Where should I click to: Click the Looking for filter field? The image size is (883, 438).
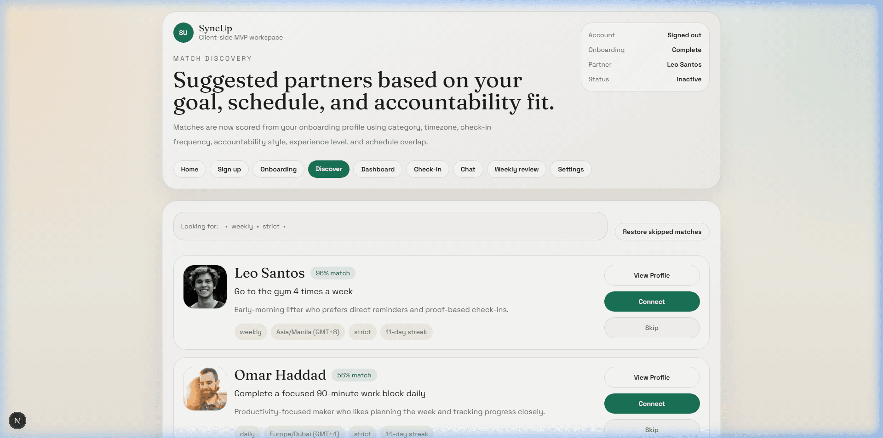[390, 226]
